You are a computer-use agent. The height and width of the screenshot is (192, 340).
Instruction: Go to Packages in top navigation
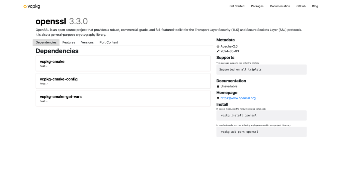click(x=257, y=6)
